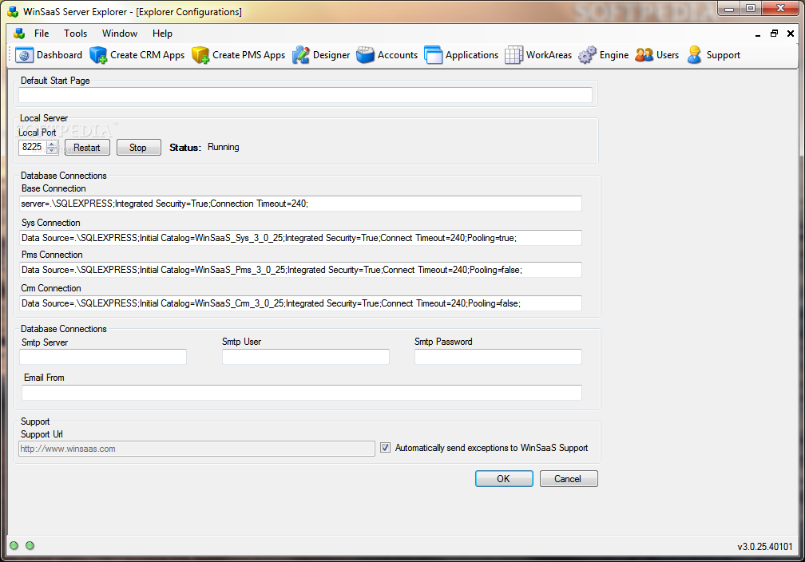Click the WorkAreas toolbar label

tap(549, 55)
